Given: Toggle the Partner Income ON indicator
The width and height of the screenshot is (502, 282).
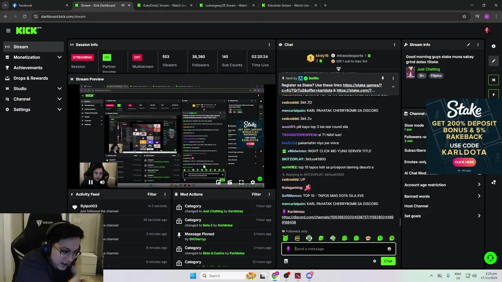Looking at the screenshot, I should point(106,57).
